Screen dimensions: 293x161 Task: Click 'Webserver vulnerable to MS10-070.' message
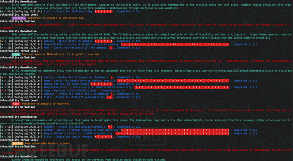pos(46,103)
